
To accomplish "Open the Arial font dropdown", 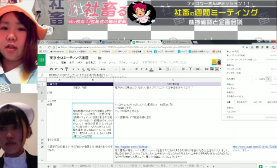I will click(x=102, y=69).
